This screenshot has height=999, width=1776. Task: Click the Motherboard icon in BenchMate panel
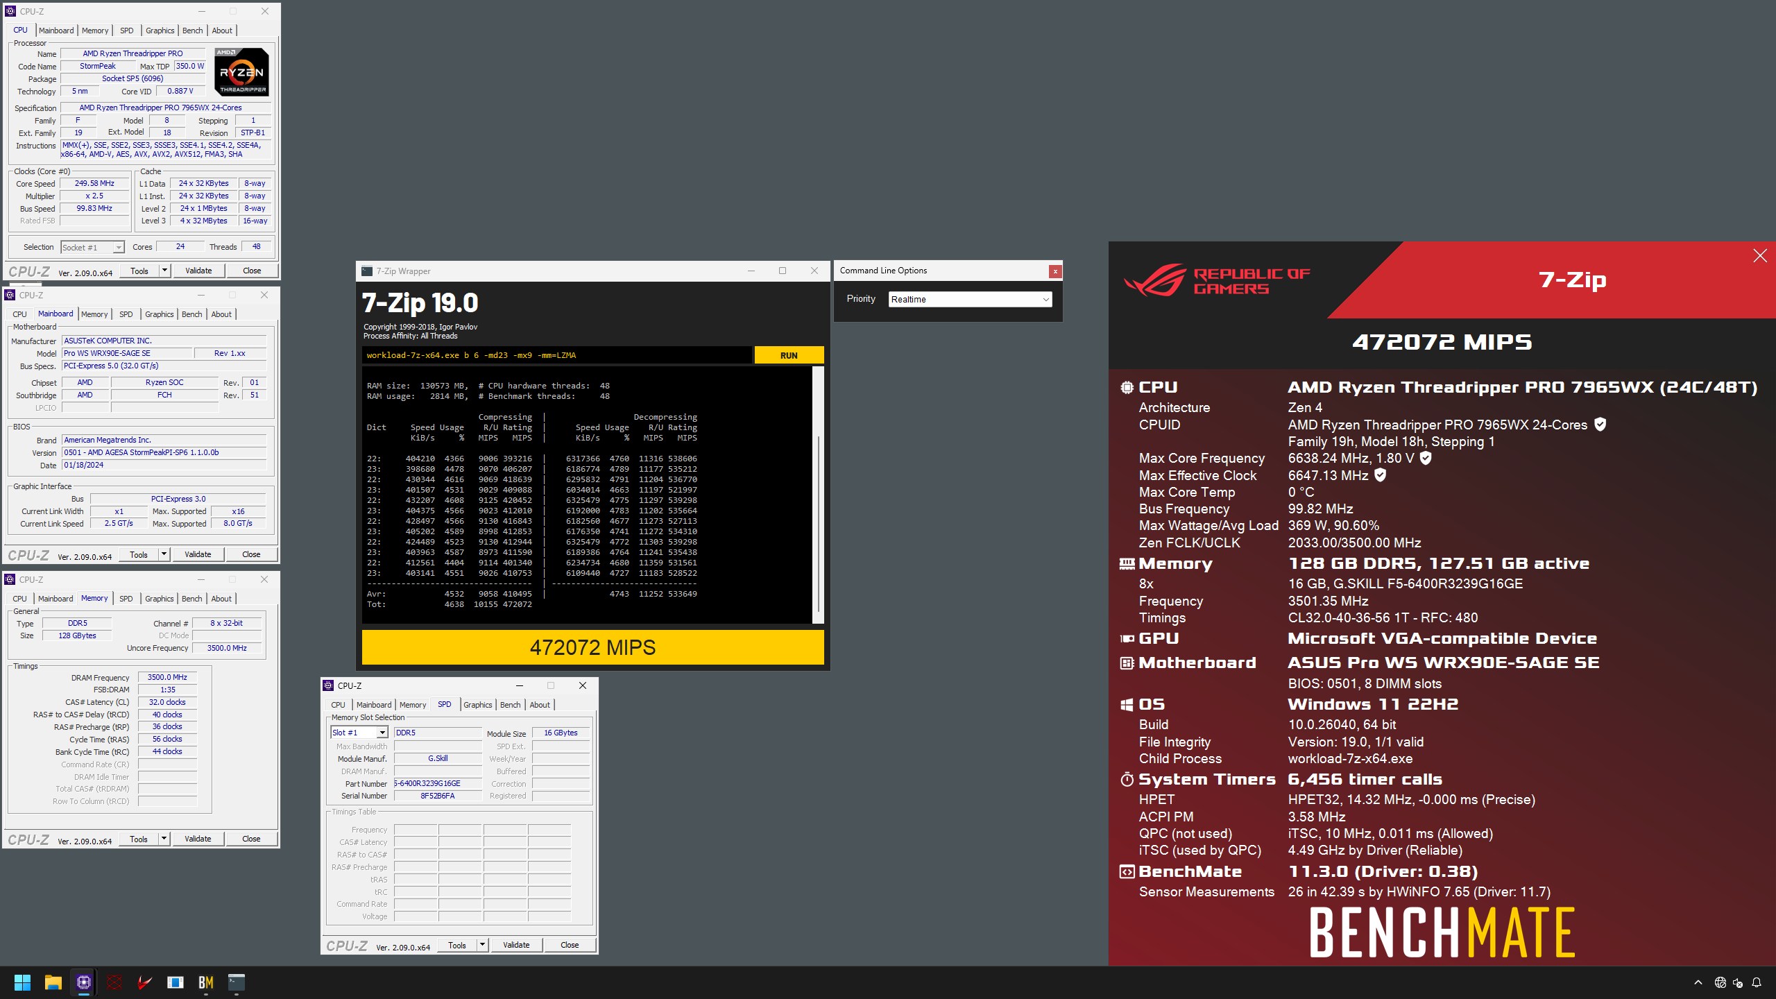tap(1127, 663)
